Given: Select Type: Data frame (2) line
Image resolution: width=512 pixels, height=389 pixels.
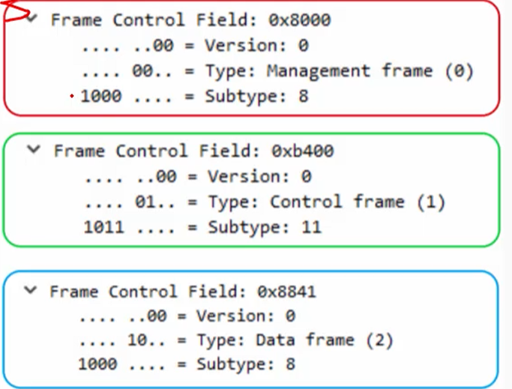Looking at the screenshot, I should pyautogui.click(x=236, y=341).
